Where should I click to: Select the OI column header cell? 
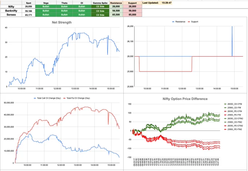coord(82,3)
